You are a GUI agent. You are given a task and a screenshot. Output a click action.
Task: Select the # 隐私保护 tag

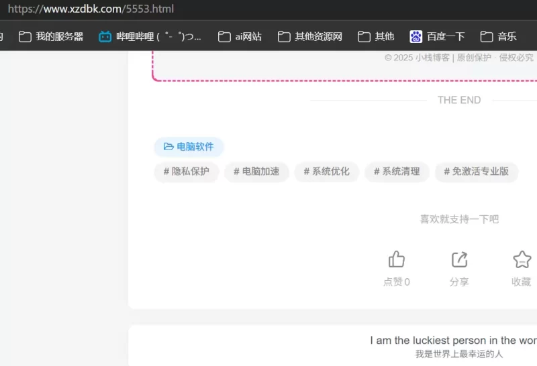tap(187, 172)
